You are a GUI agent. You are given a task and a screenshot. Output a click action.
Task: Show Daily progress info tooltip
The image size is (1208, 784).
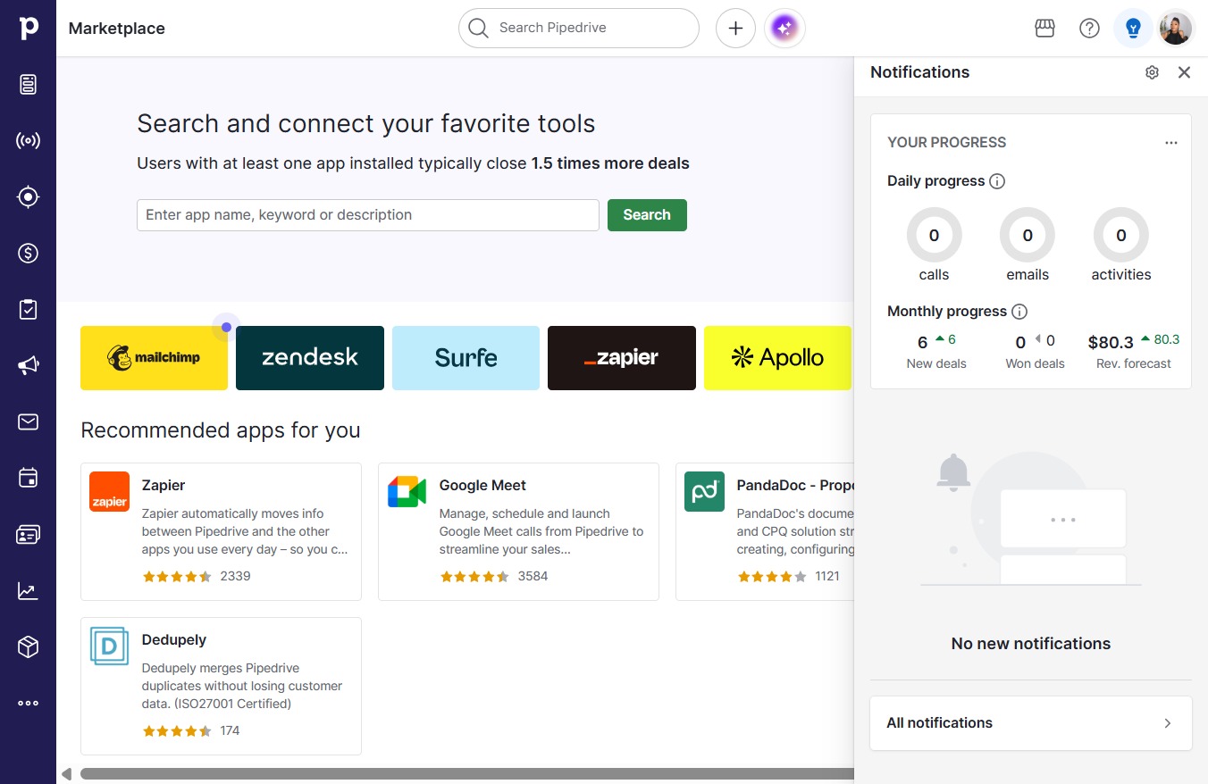tap(998, 181)
